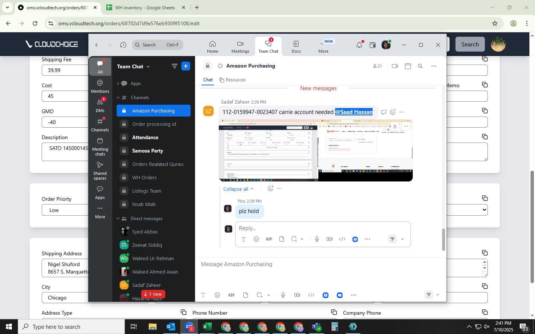Click audio message mic in reply box
Viewport: 535px width, 334px height.
(x=317, y=239)
